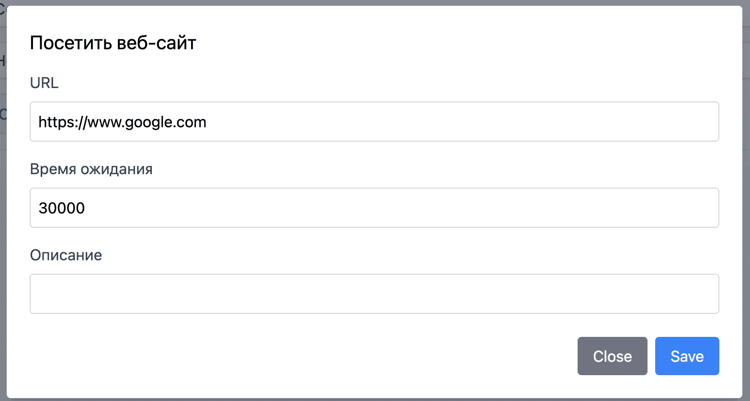Click the overlay area left of the modal
The image size is (750, 401).
pyautogui.click(x=3, y=200)
